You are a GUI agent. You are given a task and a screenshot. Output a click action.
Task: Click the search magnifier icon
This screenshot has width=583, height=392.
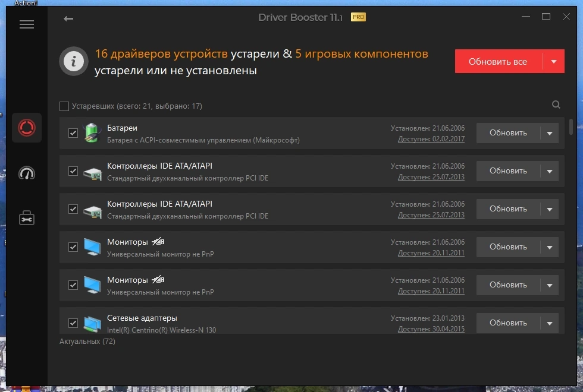[556, 105]
